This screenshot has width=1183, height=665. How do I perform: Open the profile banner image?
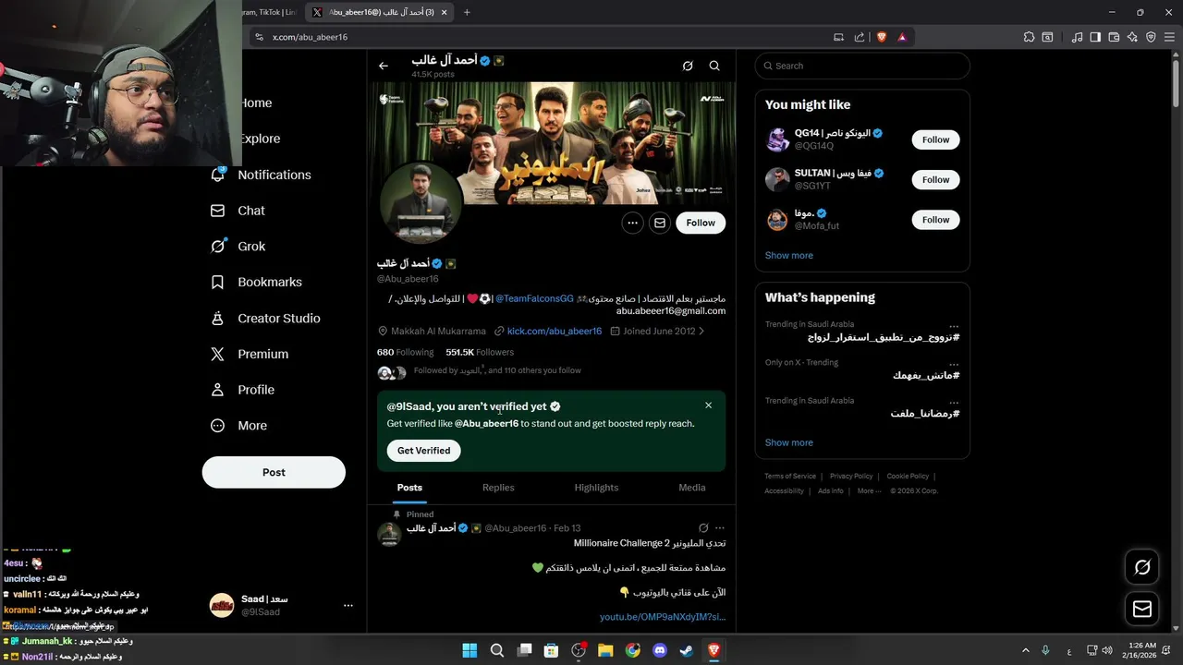[x=552, y=142]
